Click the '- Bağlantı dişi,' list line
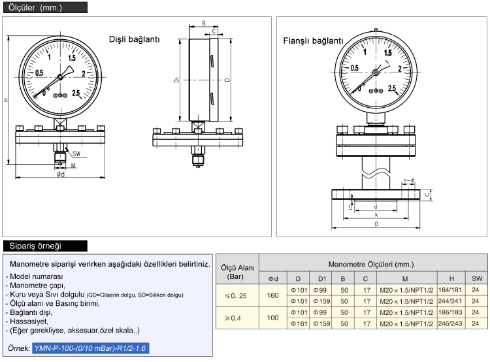The image size is (490, 362). point(29,312)
